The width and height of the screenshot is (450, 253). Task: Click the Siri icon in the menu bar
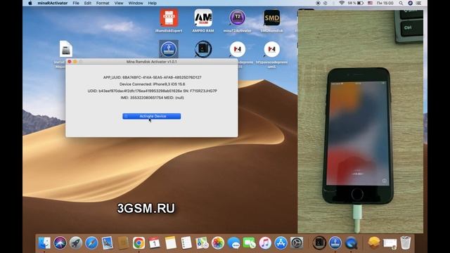(411, 3)
